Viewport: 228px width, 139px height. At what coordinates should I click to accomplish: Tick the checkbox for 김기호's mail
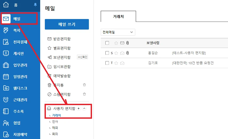point(107,63)
